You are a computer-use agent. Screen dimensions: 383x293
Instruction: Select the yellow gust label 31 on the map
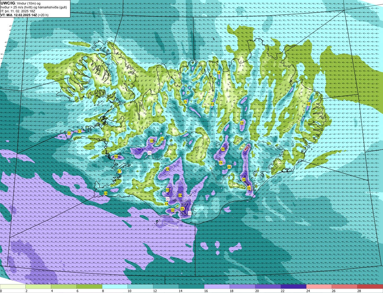pyautogui.click(x=173, y=210)
